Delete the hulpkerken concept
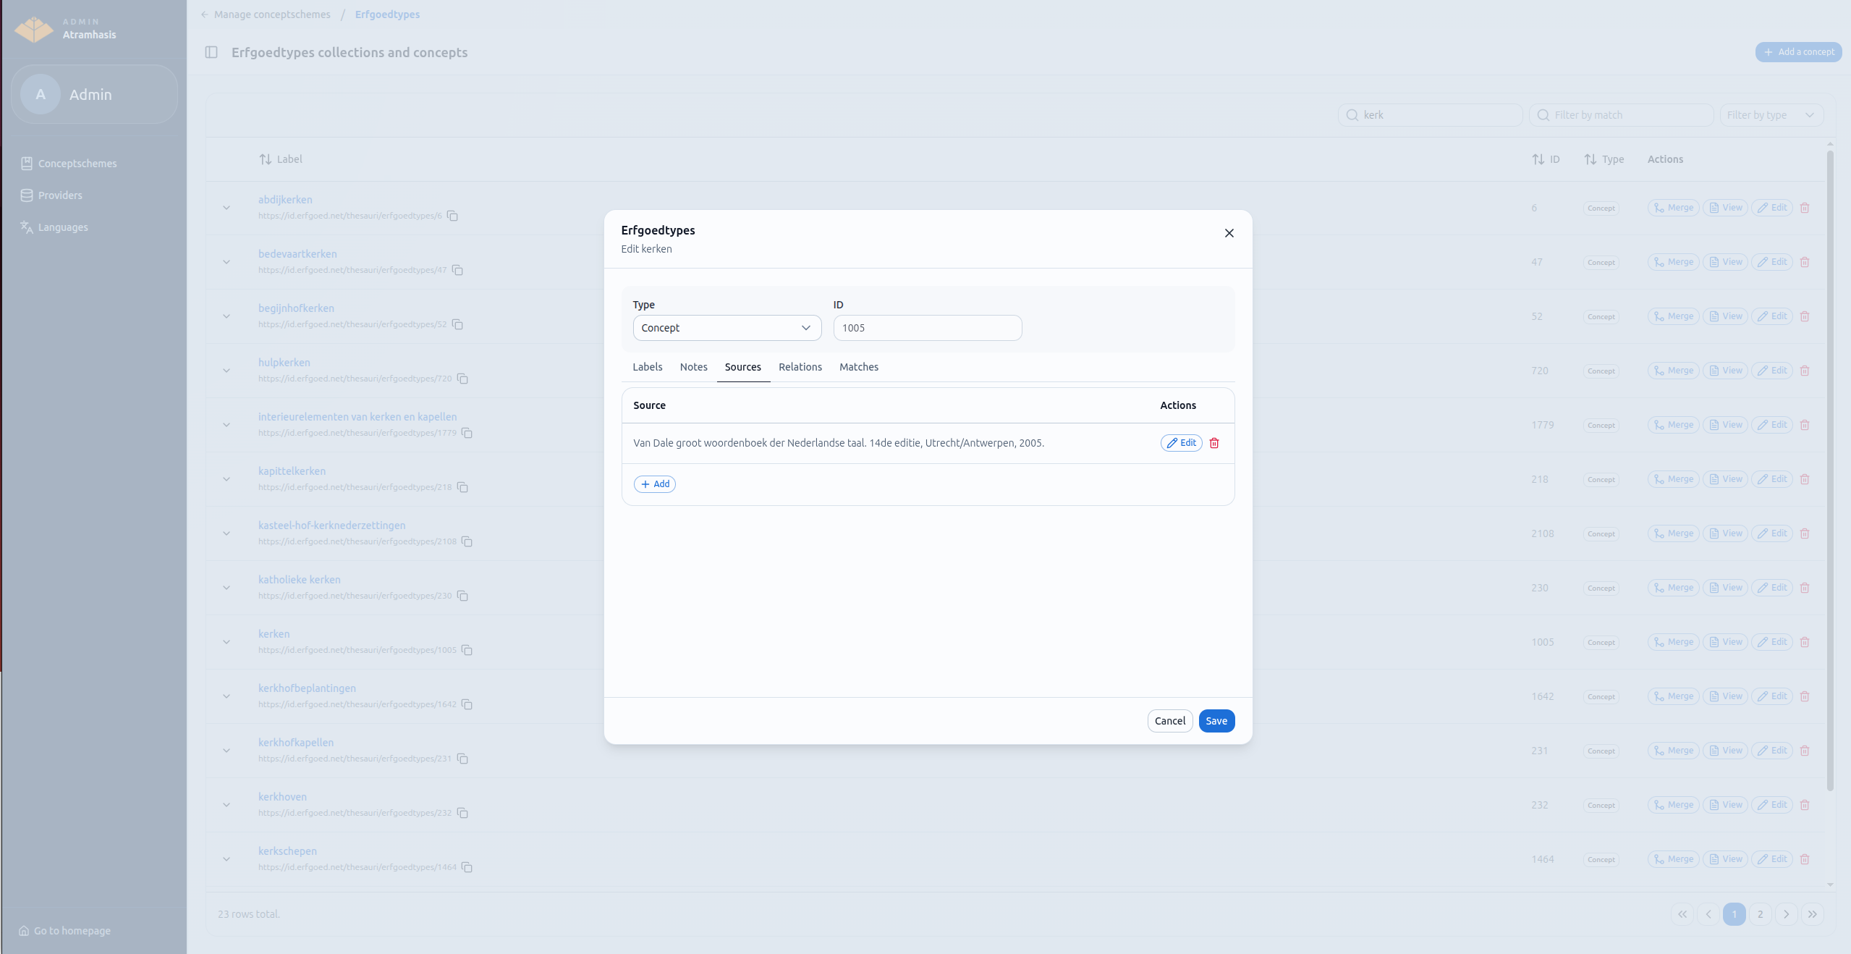 point(1805,371)
